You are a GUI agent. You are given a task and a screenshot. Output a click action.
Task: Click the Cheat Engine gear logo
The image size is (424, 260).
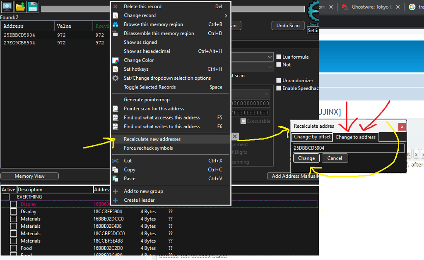(313, 11)
